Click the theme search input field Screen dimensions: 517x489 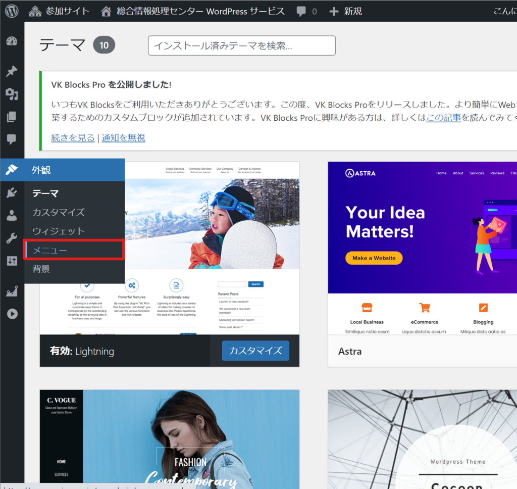click(241, 45)
